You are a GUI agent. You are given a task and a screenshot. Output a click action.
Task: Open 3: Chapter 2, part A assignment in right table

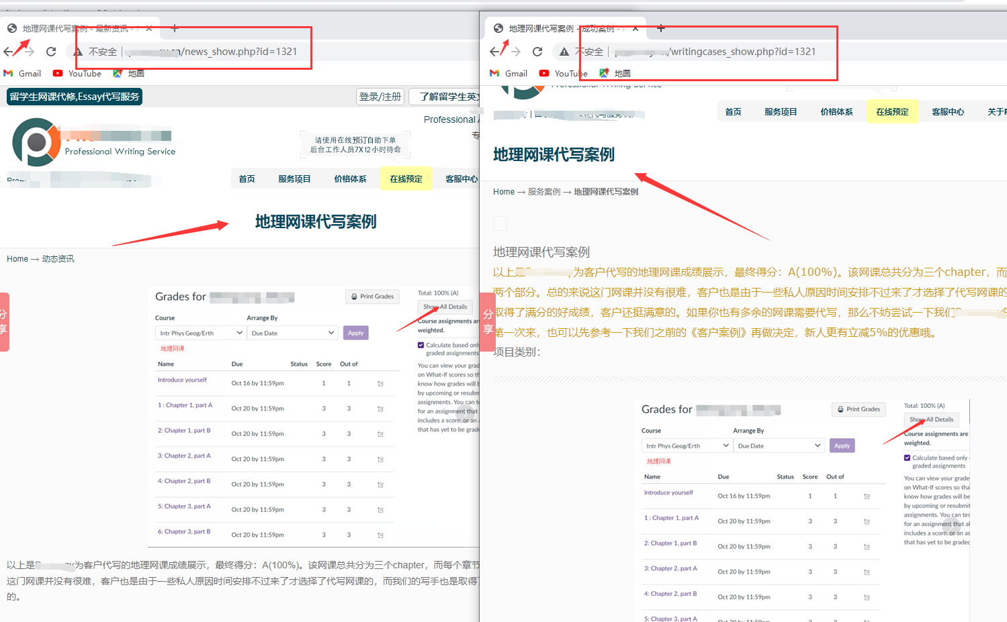tap(670, 568)
